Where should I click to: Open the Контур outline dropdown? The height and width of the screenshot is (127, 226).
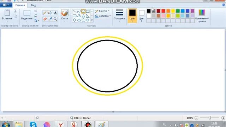pos(102,11)
